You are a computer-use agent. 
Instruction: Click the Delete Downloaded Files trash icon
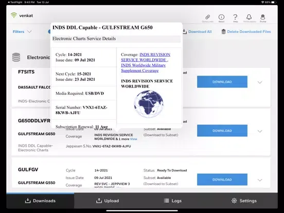click(223, 31)
